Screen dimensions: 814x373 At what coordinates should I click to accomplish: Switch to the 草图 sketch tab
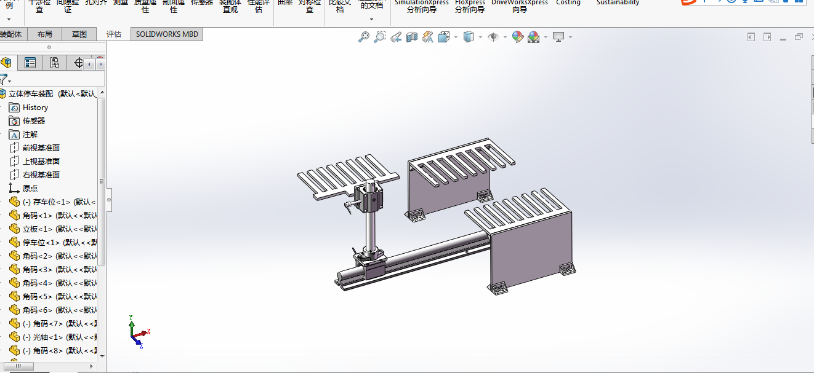[x=79, y=34]
